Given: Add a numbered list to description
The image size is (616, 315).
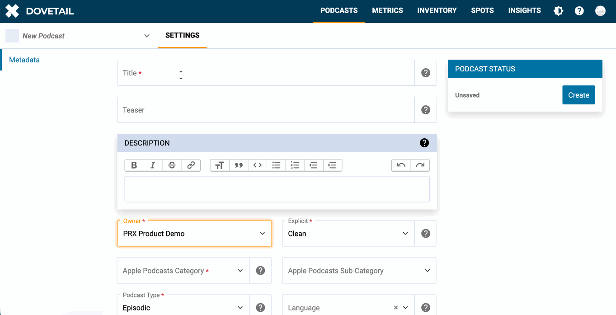Looking at the screenshot, I should point(296,165).
